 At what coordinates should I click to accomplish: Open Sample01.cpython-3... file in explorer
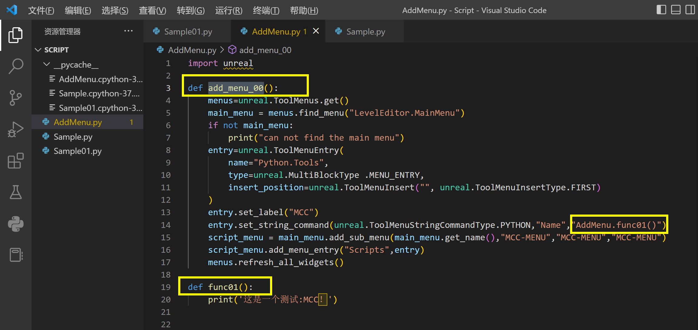(x=88, y=108)
